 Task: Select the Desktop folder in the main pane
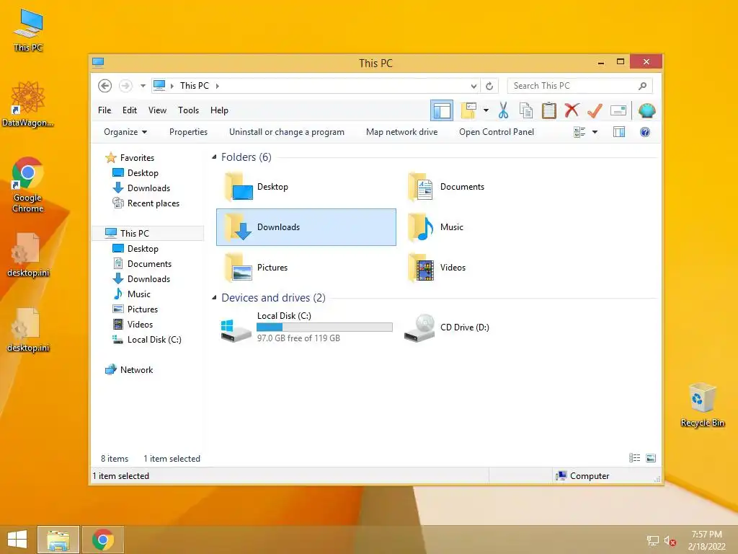point(306,187)
